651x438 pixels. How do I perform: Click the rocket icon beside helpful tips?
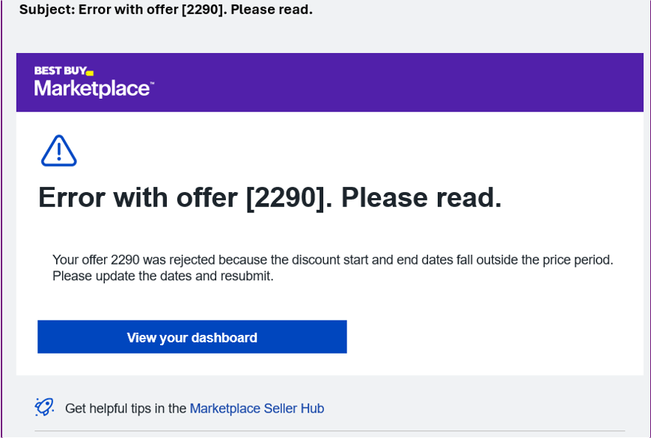pyautogui.click(x=44, y=407)
